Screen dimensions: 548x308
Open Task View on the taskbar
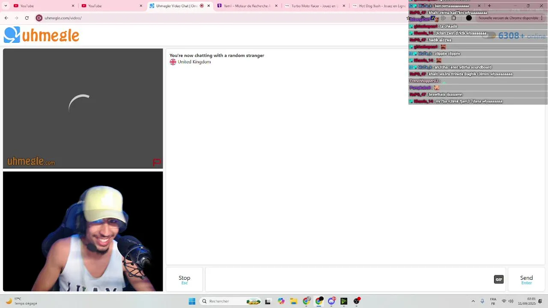268,301
